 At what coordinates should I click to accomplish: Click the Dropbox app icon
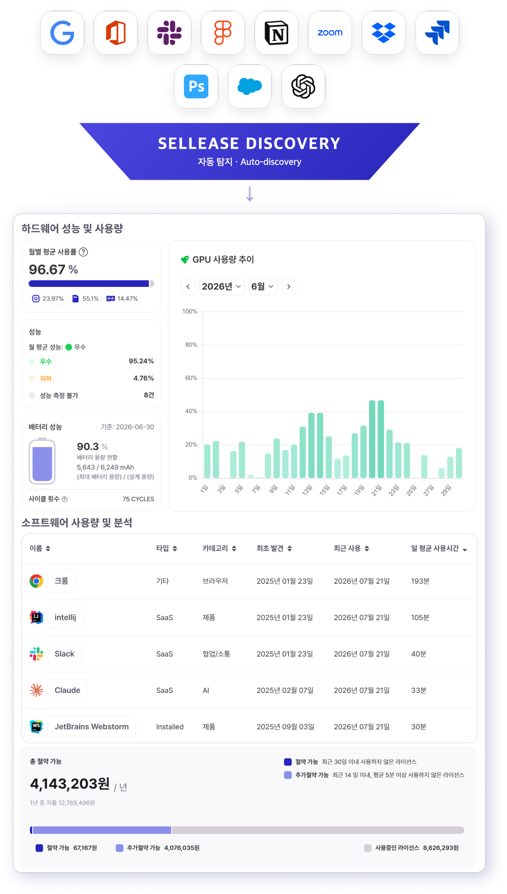(383, 33)
